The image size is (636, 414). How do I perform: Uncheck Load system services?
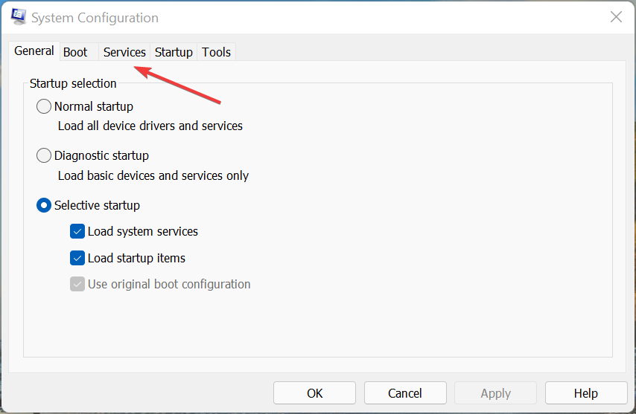pos(77,231)
